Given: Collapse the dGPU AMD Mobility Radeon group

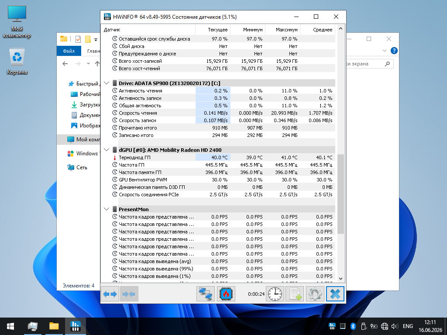Looking at the screenshot, I should pyautogui.click(x=107, y=150).
